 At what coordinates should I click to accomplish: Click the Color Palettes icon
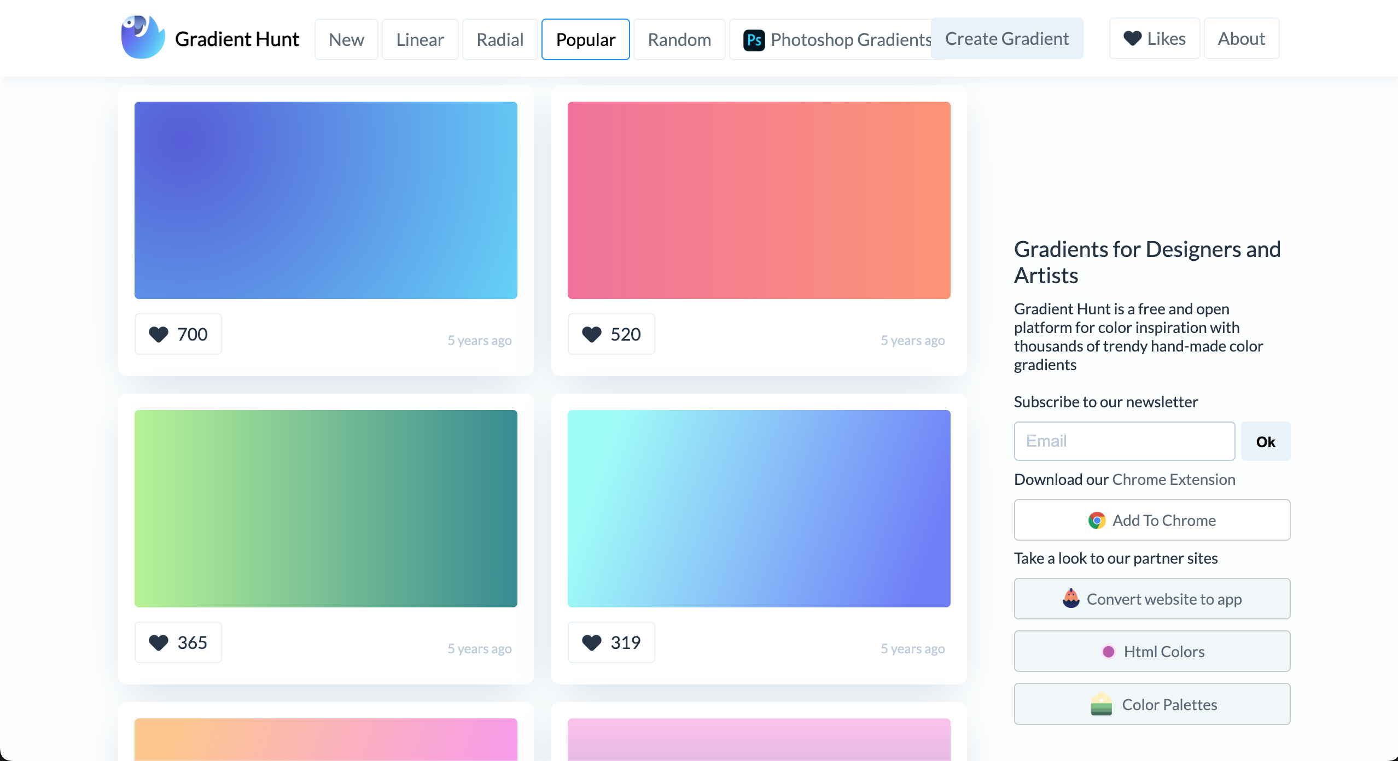(x=1101, y=704)
